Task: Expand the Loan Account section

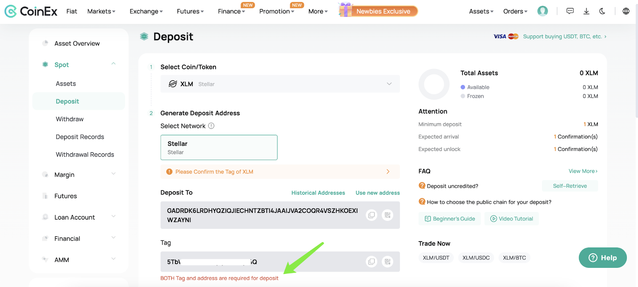Action: pyautogui.click(x=114, y=216)
